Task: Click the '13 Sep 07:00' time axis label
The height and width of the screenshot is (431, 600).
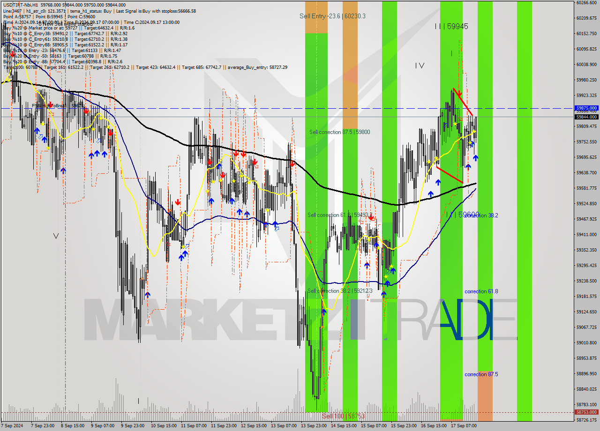Action: pyautogui.click(x=284, y=426)
